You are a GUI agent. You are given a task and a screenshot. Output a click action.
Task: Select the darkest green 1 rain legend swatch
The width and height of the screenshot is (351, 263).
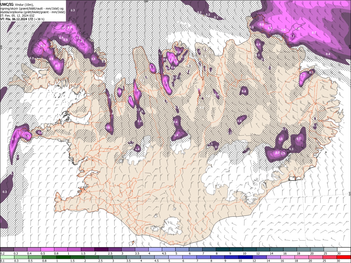tap(63, 257)
